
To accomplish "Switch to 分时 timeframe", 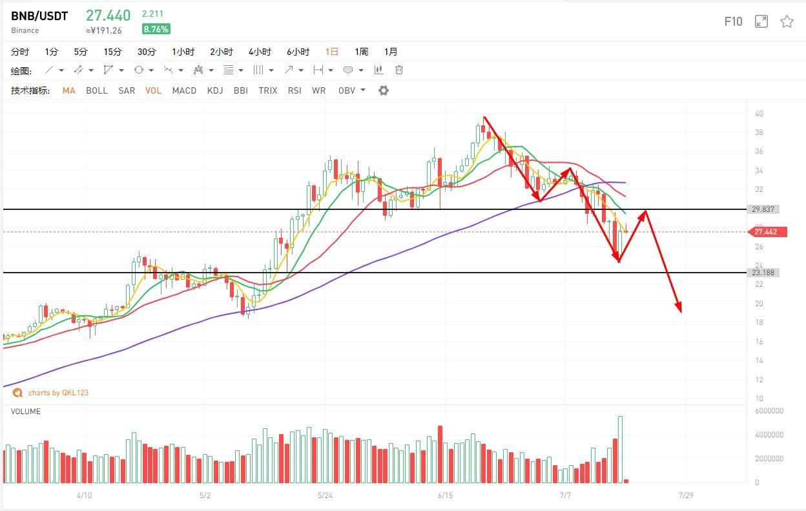I will point(20,52).
